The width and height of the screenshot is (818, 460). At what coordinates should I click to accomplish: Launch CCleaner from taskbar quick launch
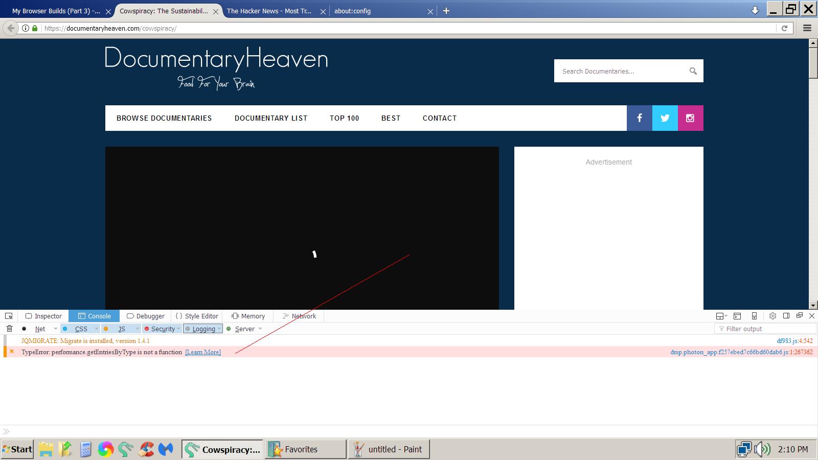coord(146,449)
